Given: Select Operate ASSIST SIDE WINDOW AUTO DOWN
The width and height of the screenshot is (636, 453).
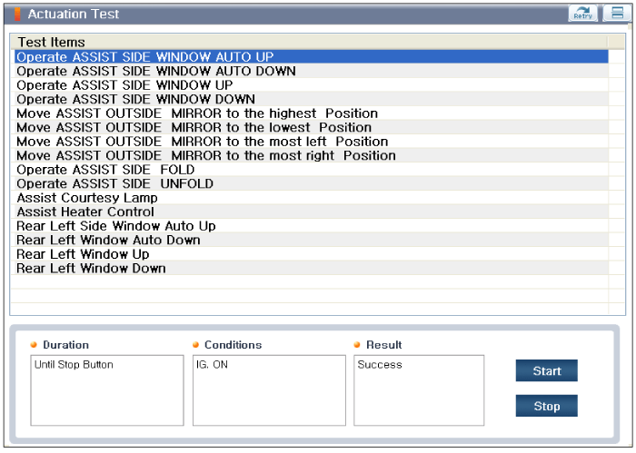Looking at the screenshot, I should point(156,71).
